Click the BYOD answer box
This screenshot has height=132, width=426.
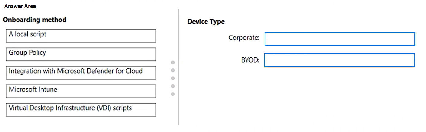(339, 60)
